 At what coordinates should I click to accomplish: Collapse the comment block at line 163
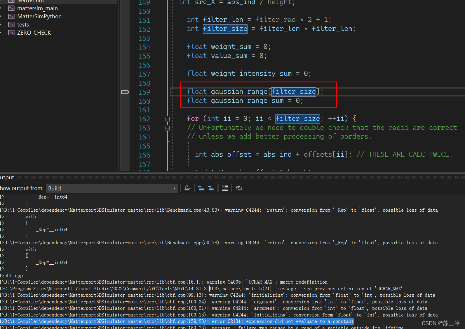click(x=167, y=128)
